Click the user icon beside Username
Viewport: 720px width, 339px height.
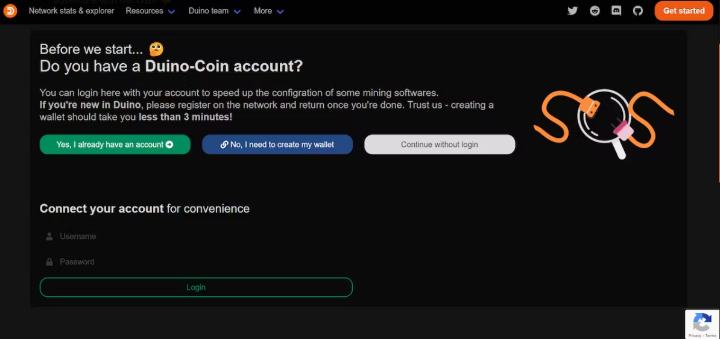(49, 237)
